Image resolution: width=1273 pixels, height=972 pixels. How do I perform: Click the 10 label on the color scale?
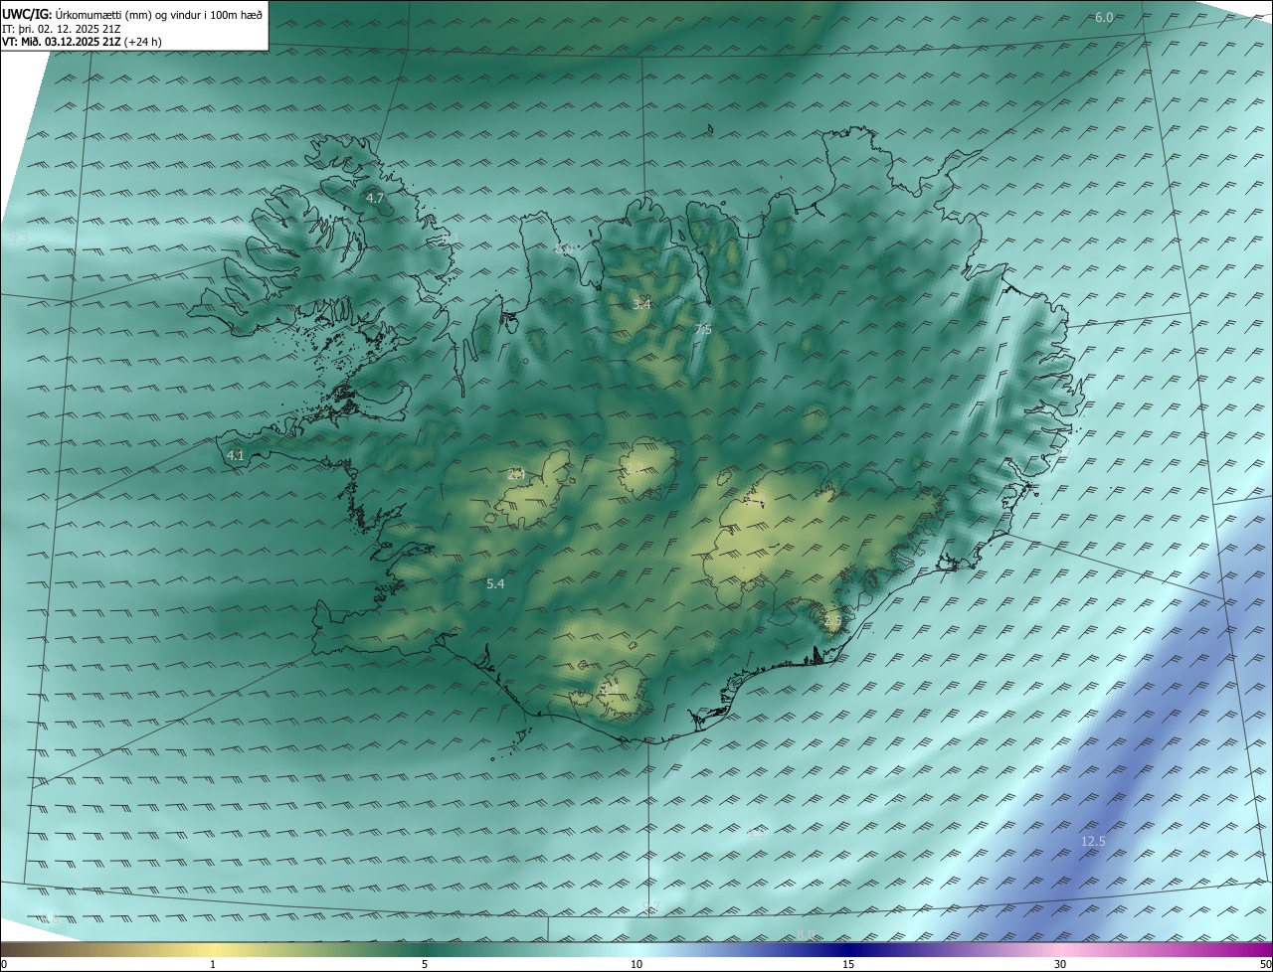636,964
